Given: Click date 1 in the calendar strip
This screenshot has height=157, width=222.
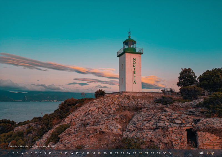Looking at the screenshot, I should tap(9, 153).
